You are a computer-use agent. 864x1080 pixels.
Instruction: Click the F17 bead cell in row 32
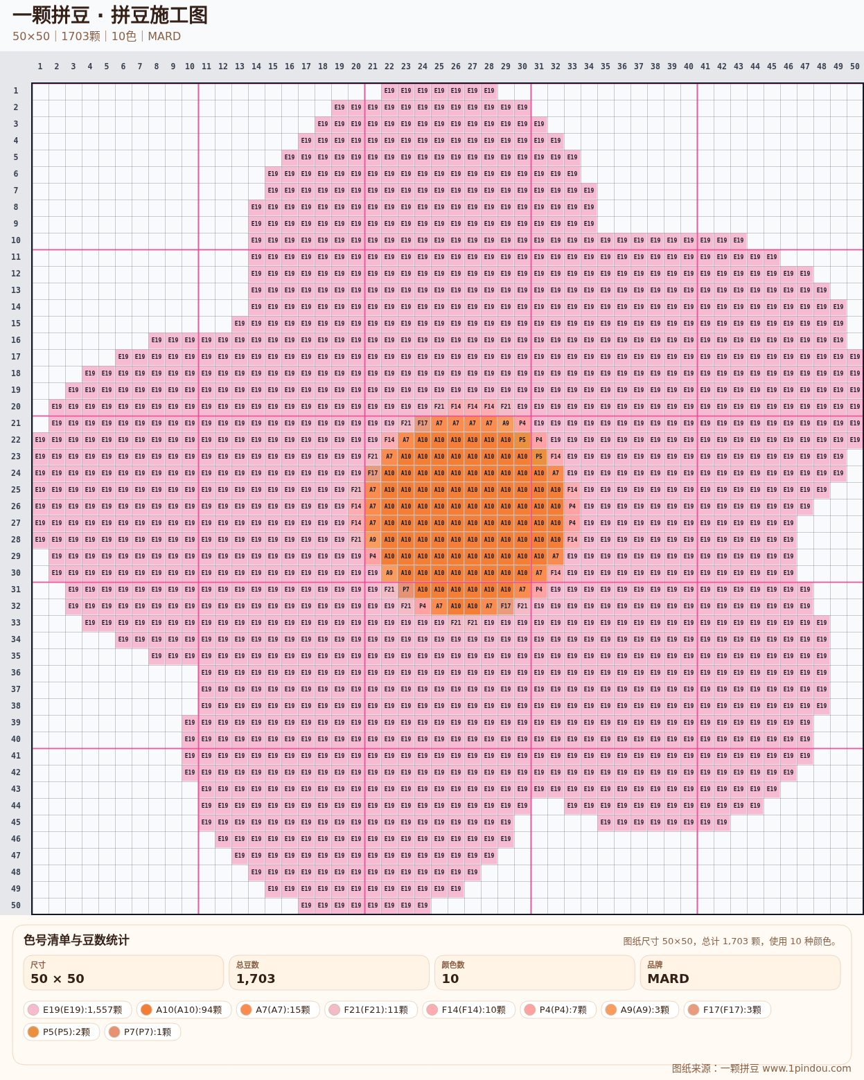(x=506, y=606)
